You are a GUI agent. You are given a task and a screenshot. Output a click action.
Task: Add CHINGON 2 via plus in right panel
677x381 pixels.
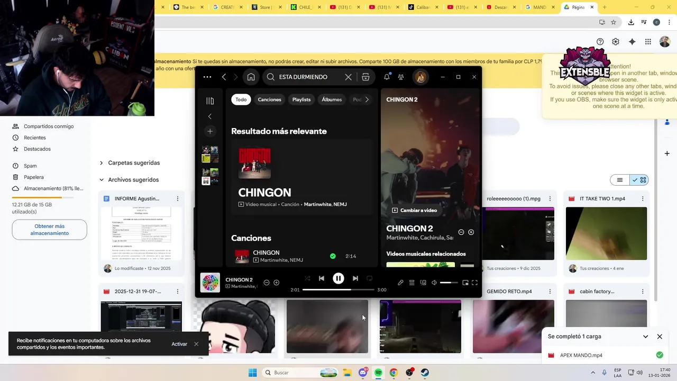point(471,232)
